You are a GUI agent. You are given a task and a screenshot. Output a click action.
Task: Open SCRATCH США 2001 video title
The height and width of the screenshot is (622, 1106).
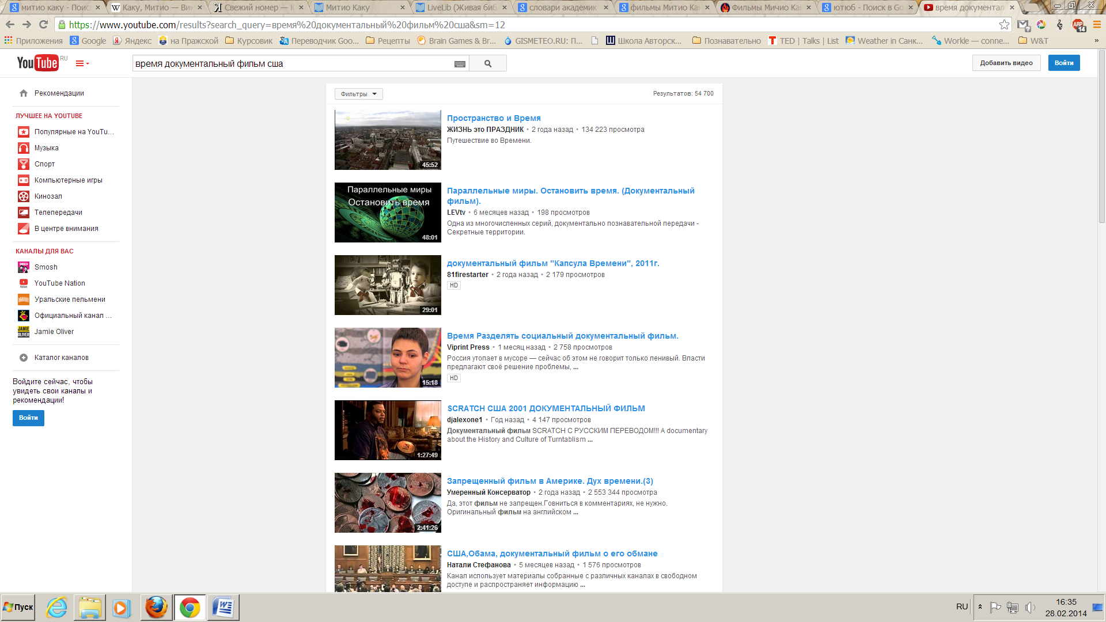tap(546, 408)
